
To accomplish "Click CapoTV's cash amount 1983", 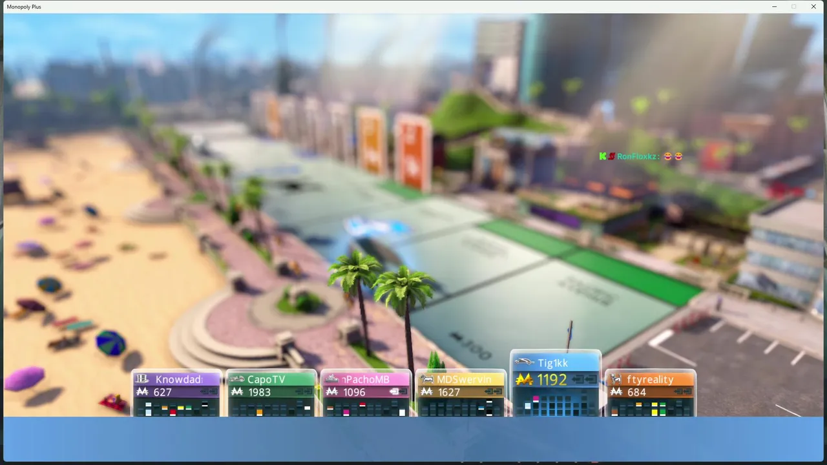I will coord(260,392).
